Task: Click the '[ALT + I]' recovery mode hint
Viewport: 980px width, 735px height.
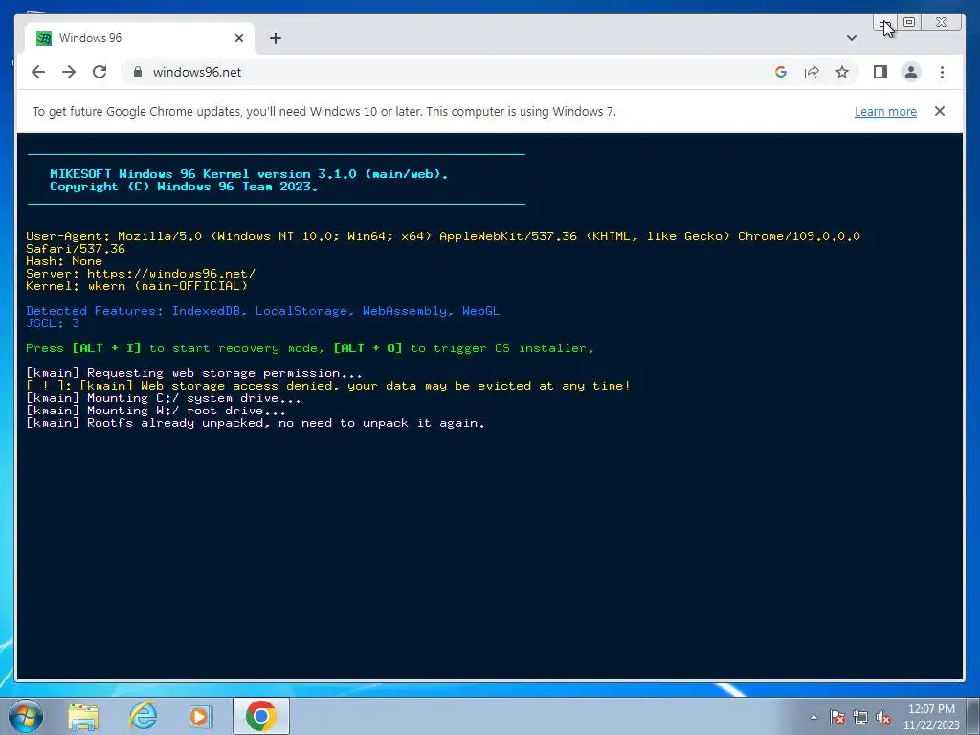Action: click(x=107, y=348)
